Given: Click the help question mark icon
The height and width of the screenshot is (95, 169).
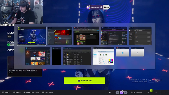Looking at the screenshot, I should 165,92.
